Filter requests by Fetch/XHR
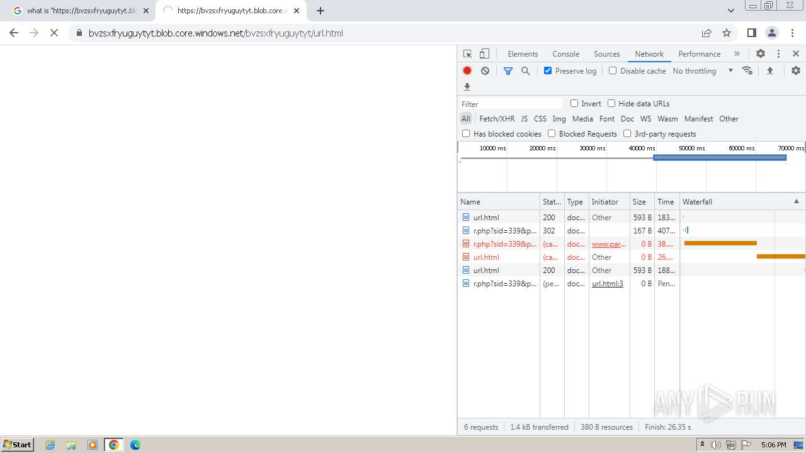 [497, 119]
